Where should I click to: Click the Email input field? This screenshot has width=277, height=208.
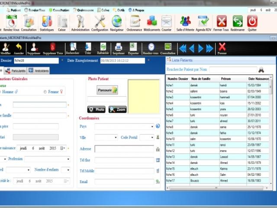coord(124,182)
